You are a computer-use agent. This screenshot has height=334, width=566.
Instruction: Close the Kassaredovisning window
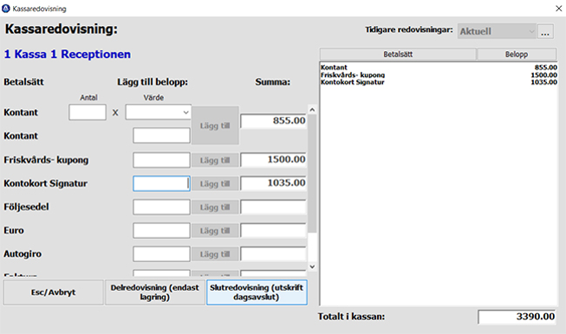[x=558, y=9]
